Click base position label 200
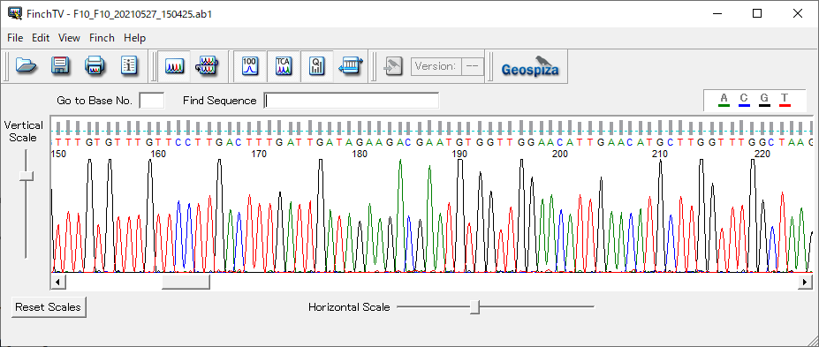This screenshot has width=819, height=347. click(560, 154)
